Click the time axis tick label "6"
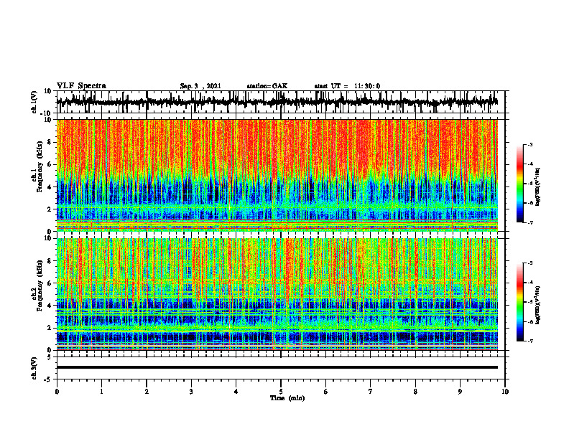The image size is (569, 439). click(x=326, y=392)
